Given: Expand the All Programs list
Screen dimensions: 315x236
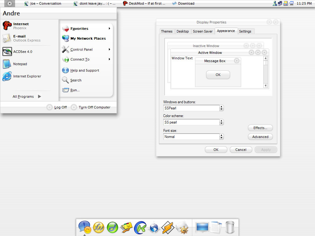Looking at the screenshot, I should click(x=27, y=96).
